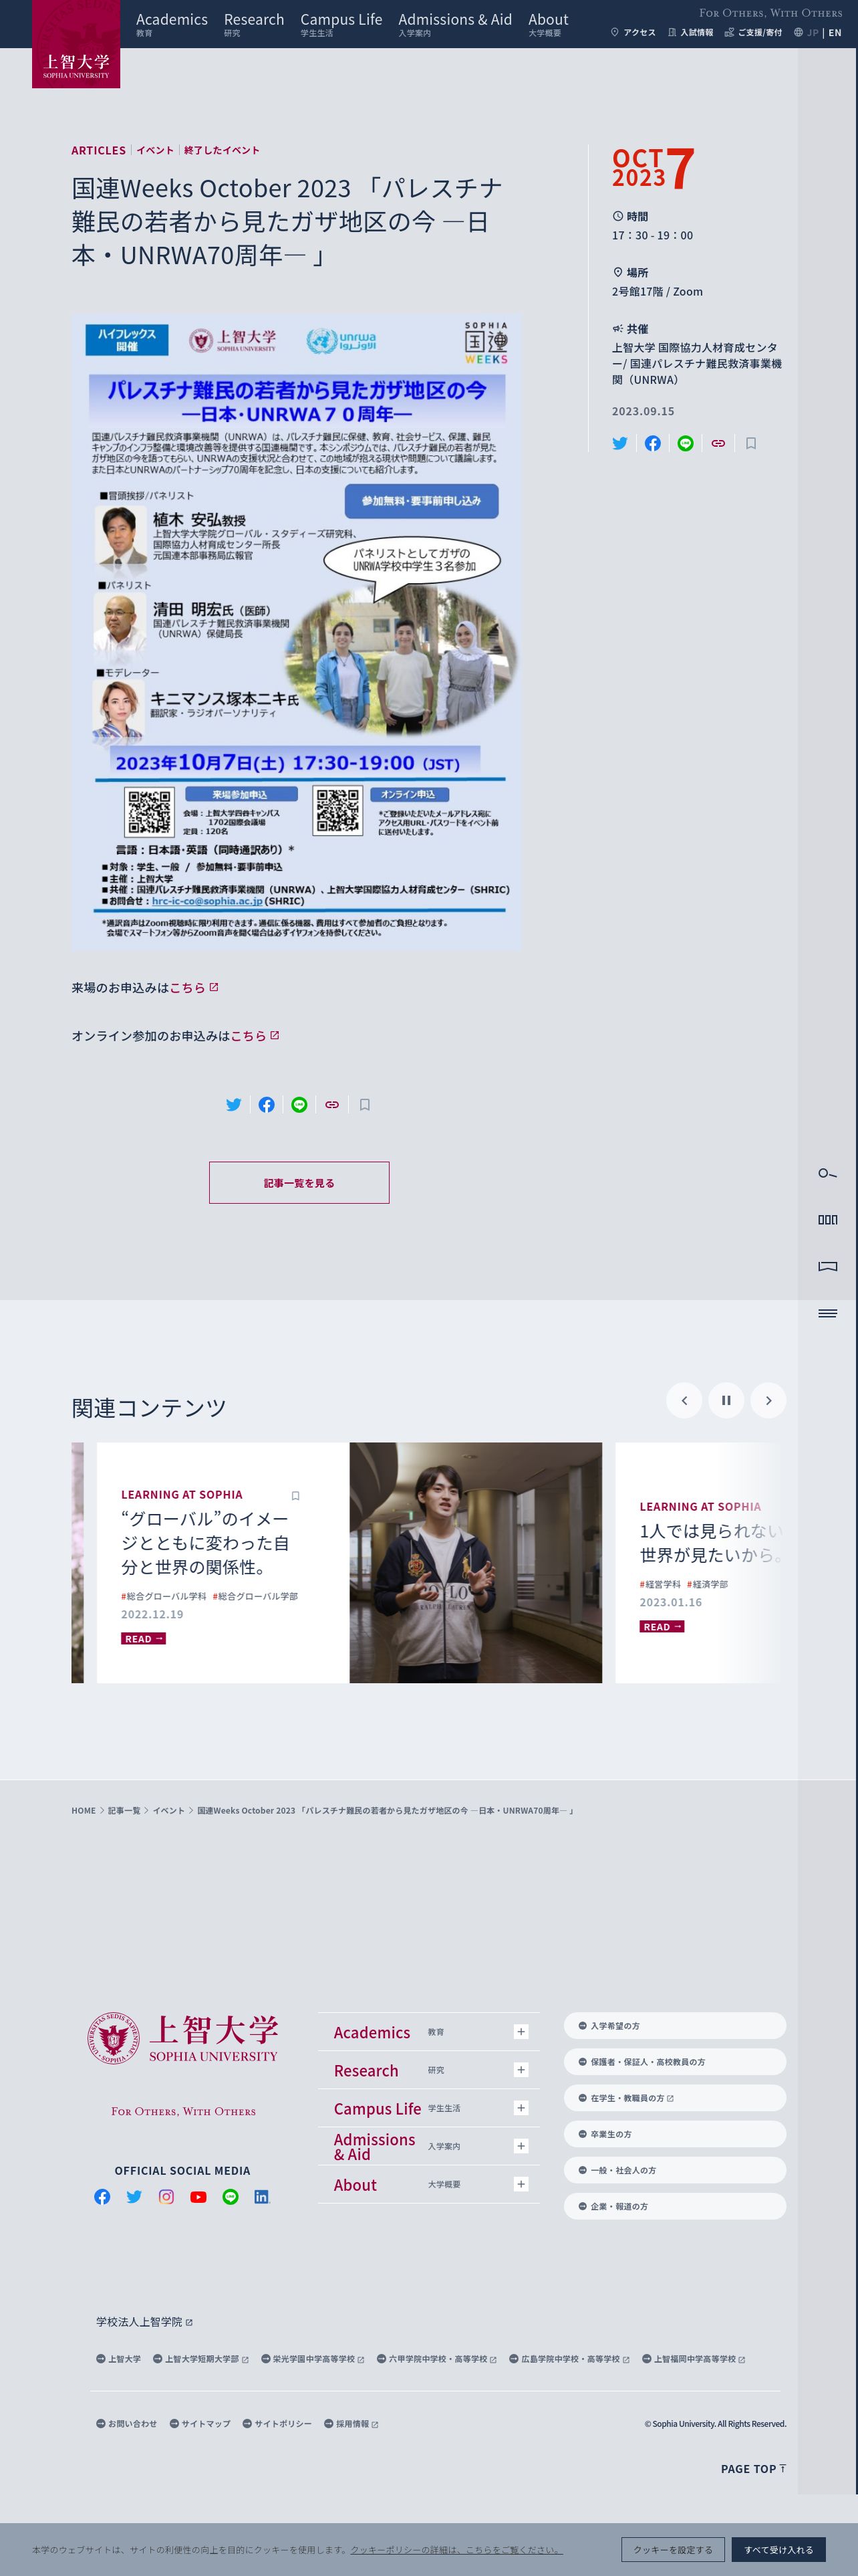Open 学校法人上智学院 footer link
Image resolution: width=858 pixels, height=2576 pixels.
(x=145, y=2321)
